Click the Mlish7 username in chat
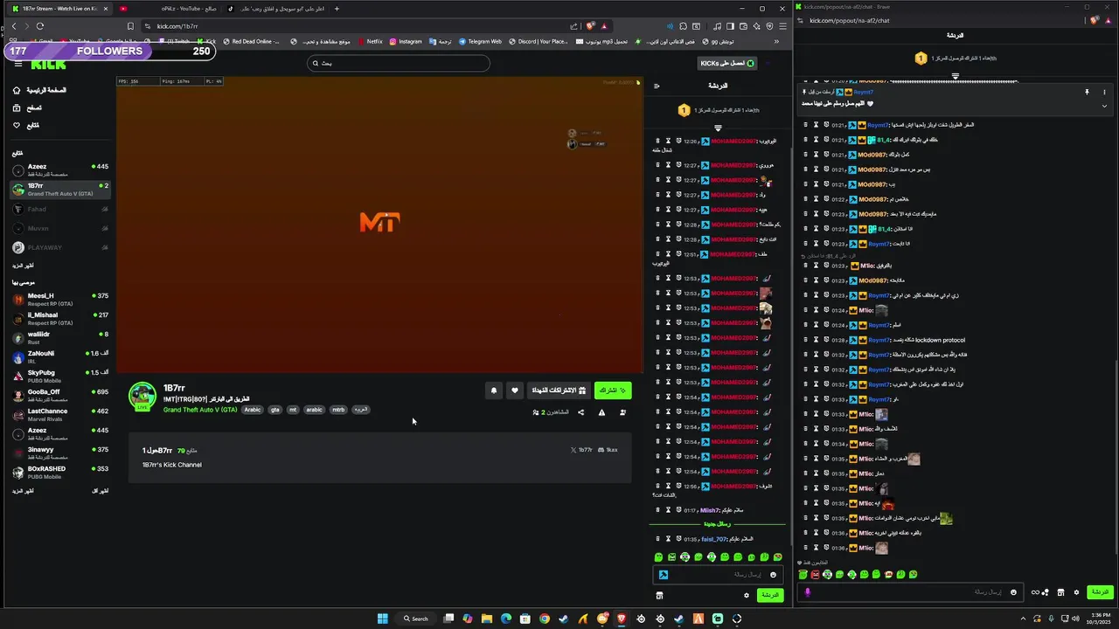Viewport: 1119px width, 629px height. [x=709, y=510]
